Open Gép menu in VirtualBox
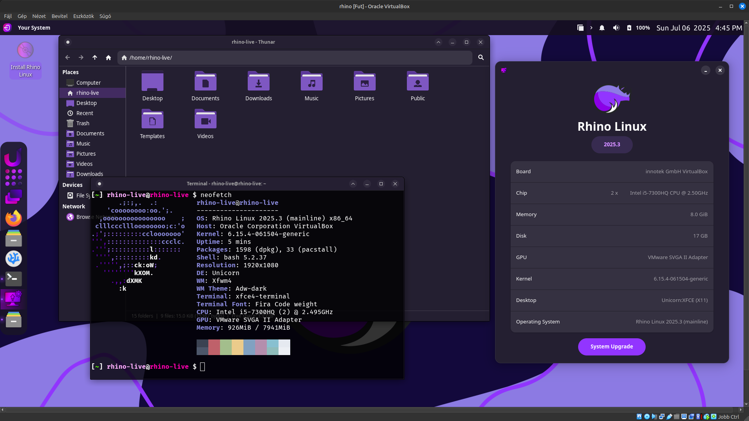The height and width of the screenshot is (421, 749). (22, 16)
